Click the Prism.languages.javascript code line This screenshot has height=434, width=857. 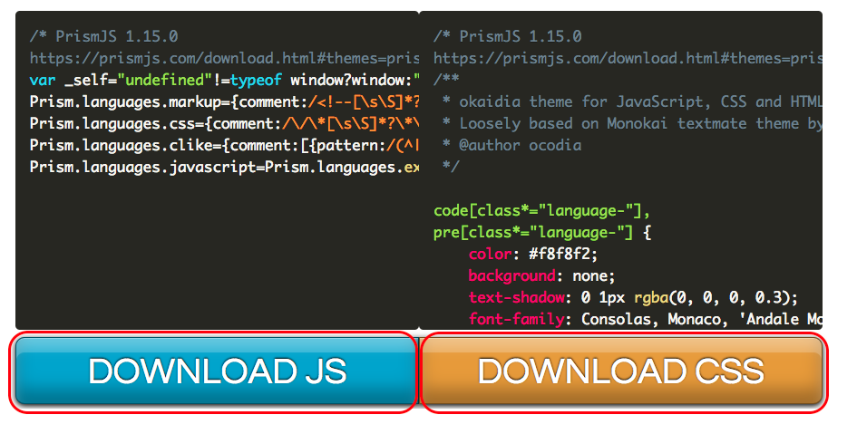pyautogui.click(x=224, y=168)
